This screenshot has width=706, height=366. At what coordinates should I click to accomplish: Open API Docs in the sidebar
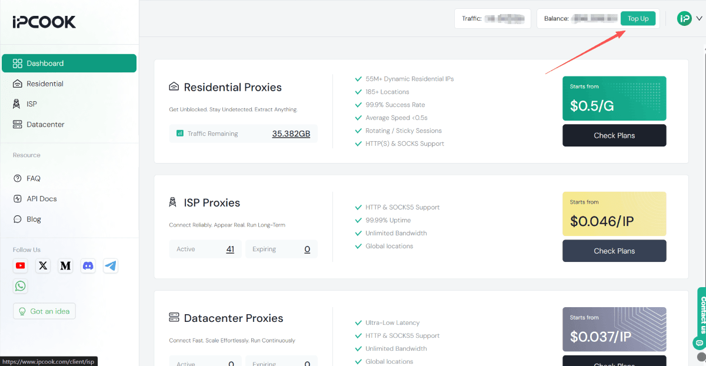tap(42, 199)
